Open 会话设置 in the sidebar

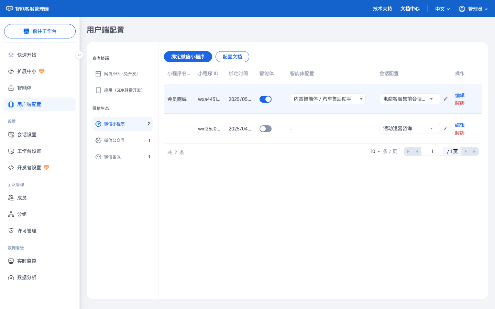40,135
